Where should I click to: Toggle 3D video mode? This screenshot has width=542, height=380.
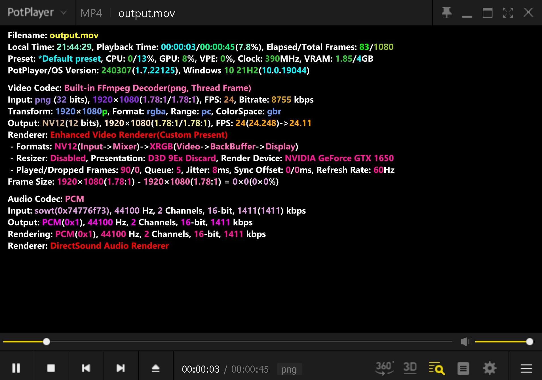(410, 368)
